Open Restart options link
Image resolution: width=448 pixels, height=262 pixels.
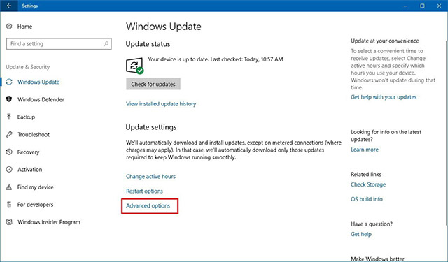pyautogui.click(x=144, y=191)
